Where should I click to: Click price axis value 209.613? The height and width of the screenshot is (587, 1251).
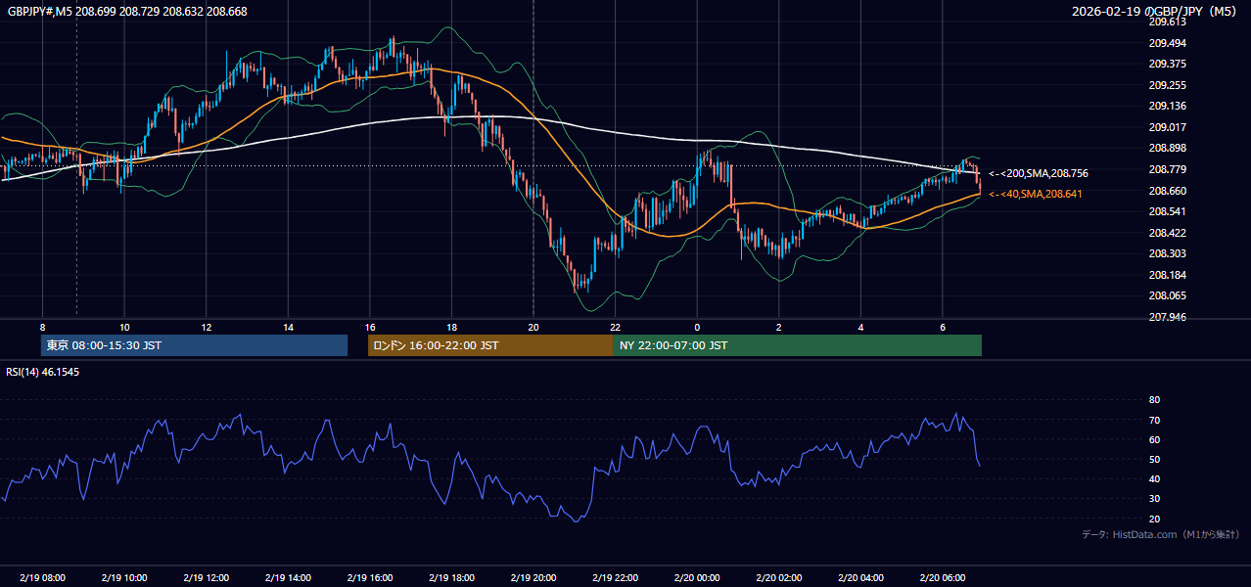1167,22
